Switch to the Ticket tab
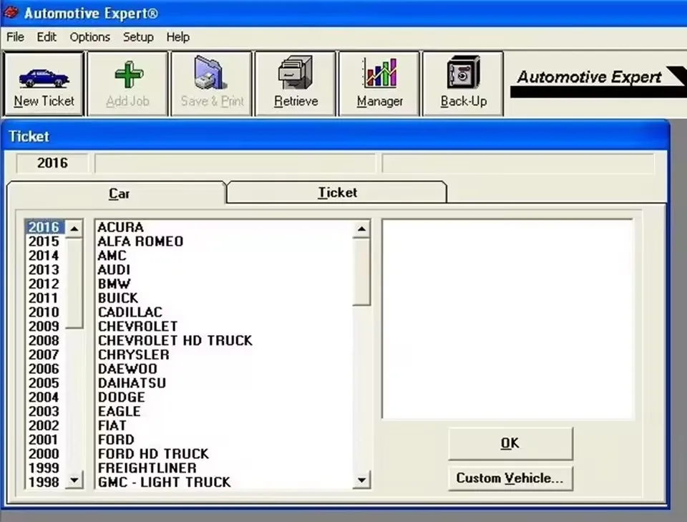Screen dimensions: 687x522 (336, 192)
